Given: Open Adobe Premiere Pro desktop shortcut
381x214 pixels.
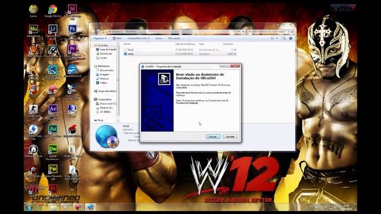Looking at the screenshot, I should [72, 52].
